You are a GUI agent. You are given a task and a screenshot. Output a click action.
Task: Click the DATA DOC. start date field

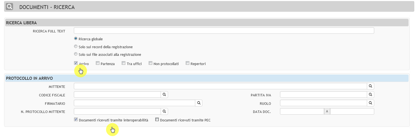302,111
